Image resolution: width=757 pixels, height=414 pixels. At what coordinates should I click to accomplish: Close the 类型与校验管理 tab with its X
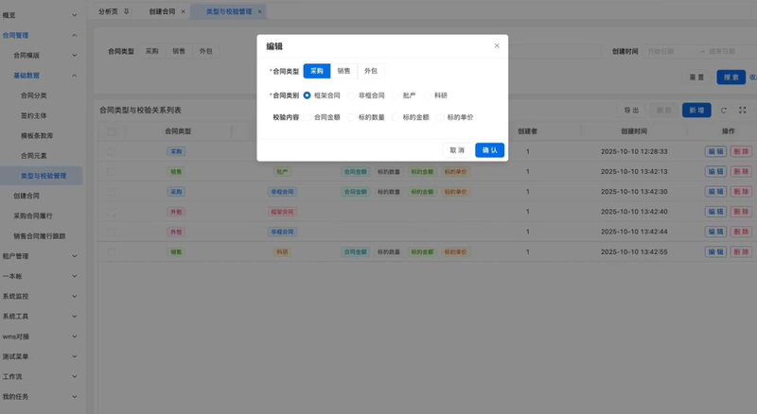click(x=260, y=11)
